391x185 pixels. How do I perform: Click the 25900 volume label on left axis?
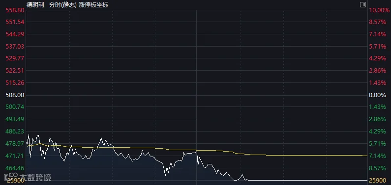tap(15, 181)
